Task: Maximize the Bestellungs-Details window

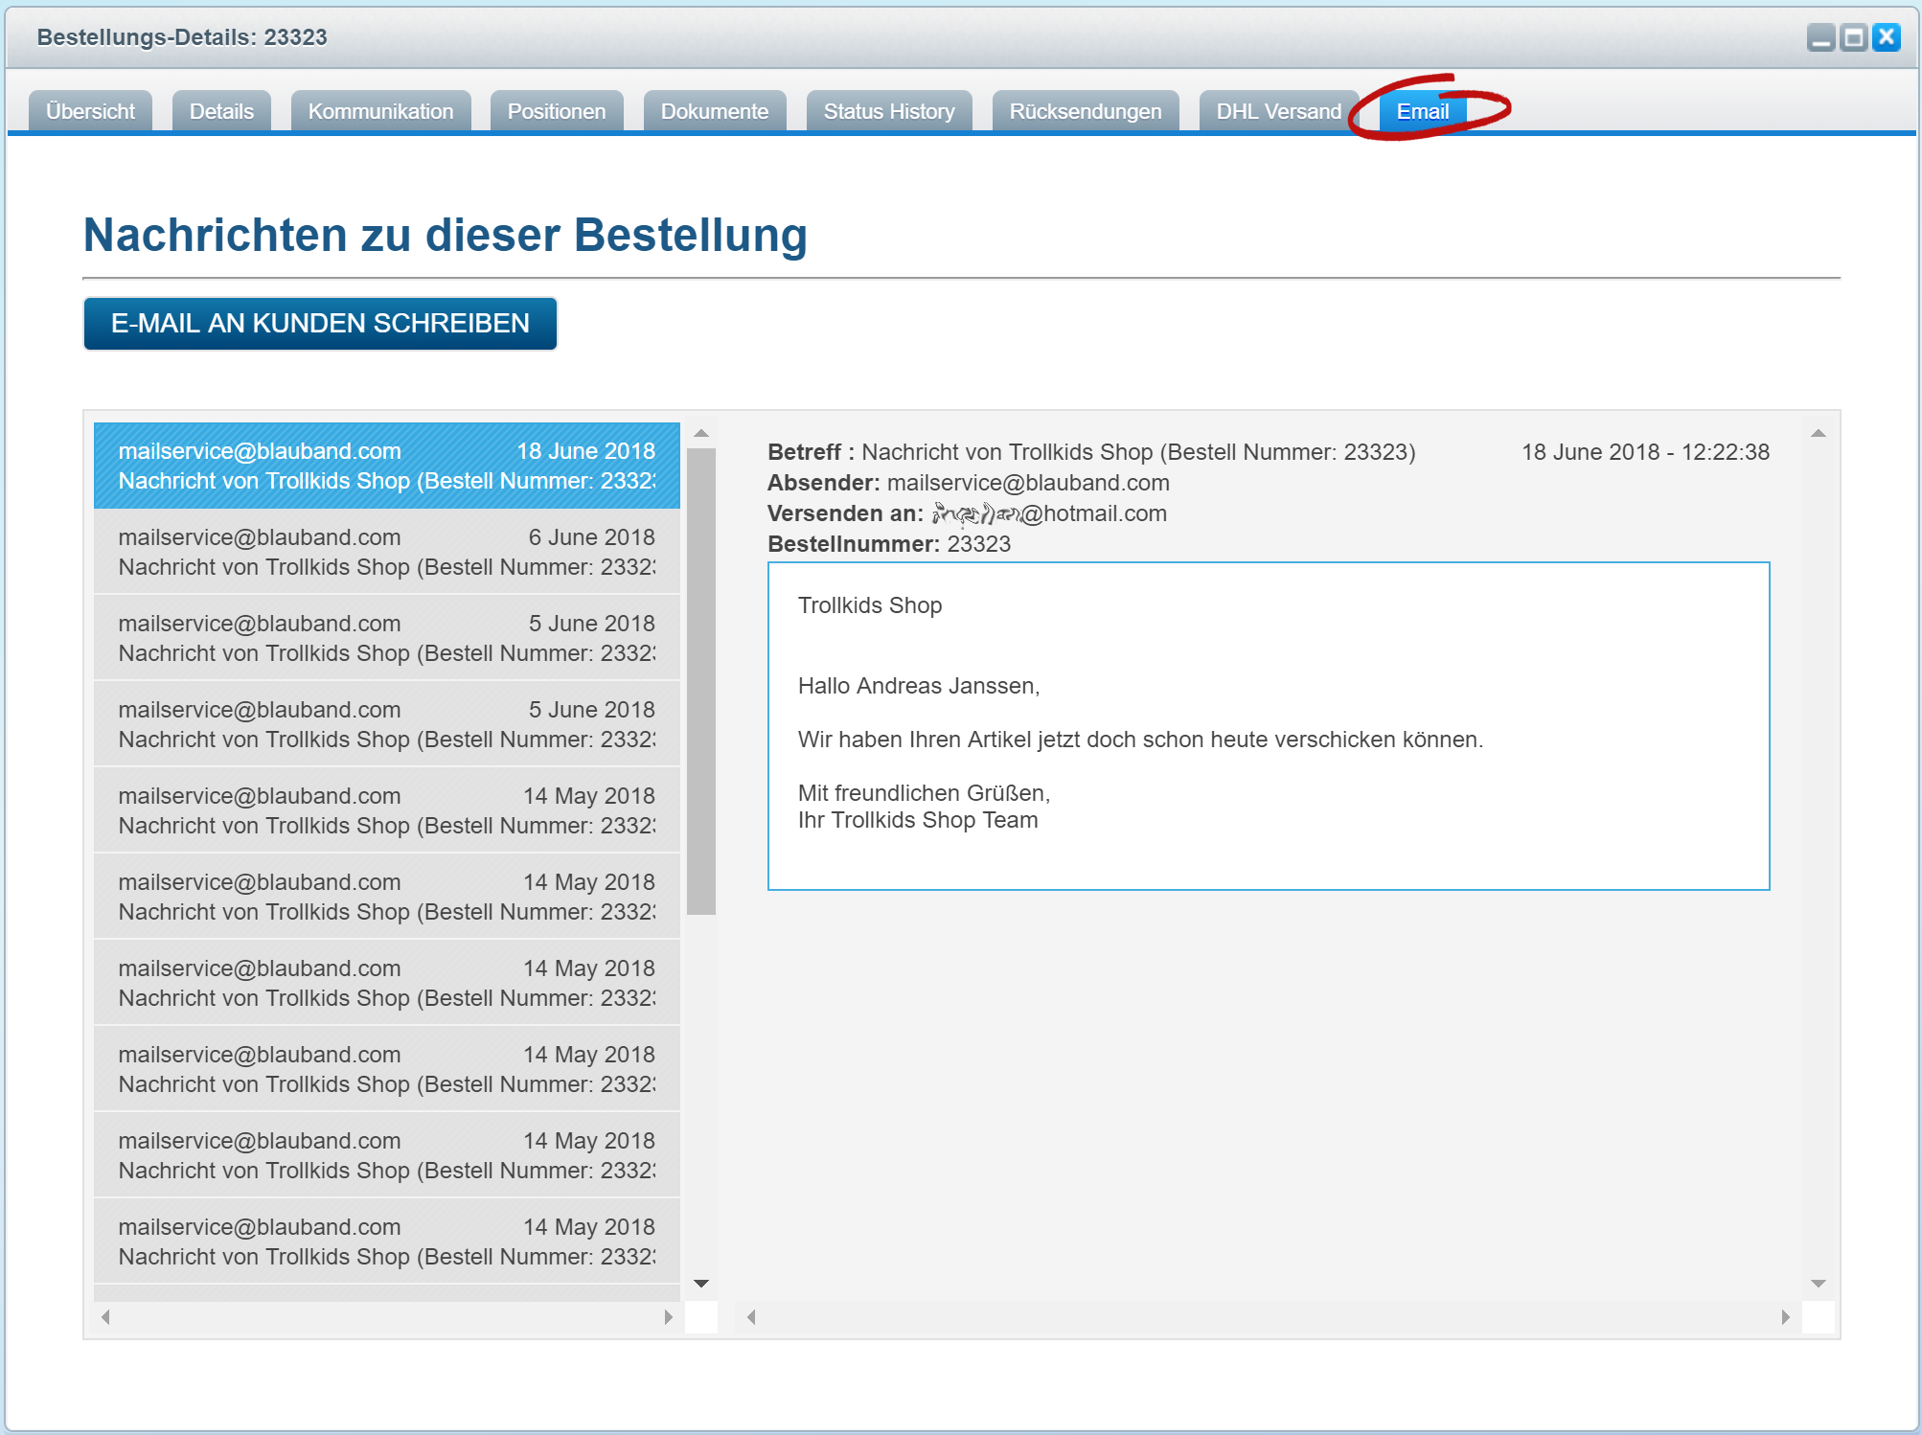Action: pos(1854,37)
